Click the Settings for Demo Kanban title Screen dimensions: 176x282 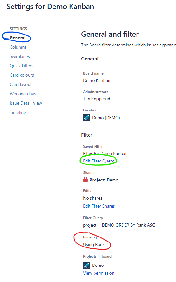pos(50,7)
